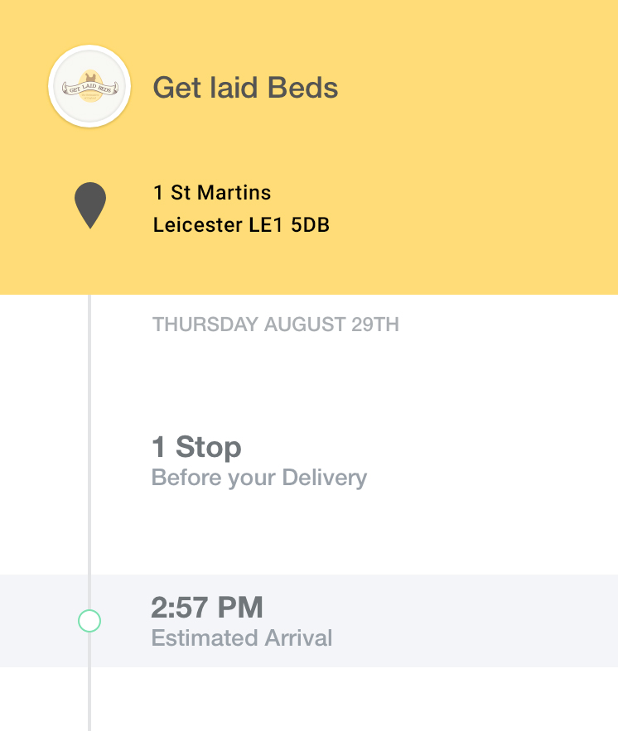Click the dark location pin icon
The height and width of the screenshot is (731, 618).
(x=90, y=204)
